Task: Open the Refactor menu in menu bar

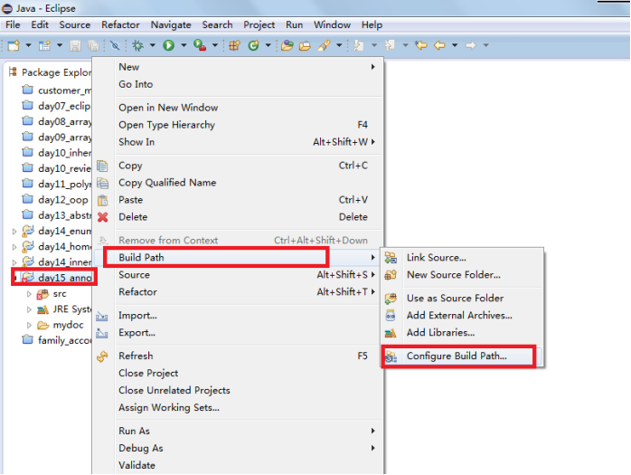Action: tap(120, 25)
